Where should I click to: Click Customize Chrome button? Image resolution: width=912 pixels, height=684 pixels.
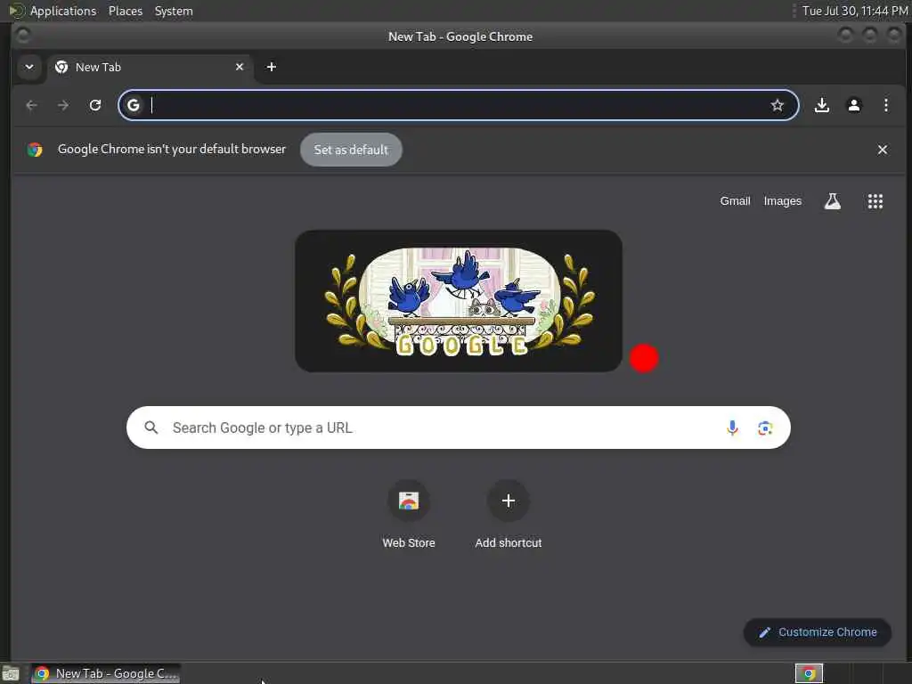[818, 632]
